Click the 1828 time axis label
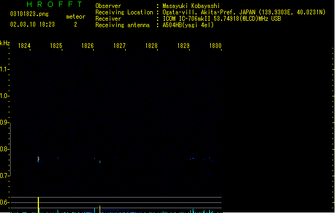 [x=151, y=46]
